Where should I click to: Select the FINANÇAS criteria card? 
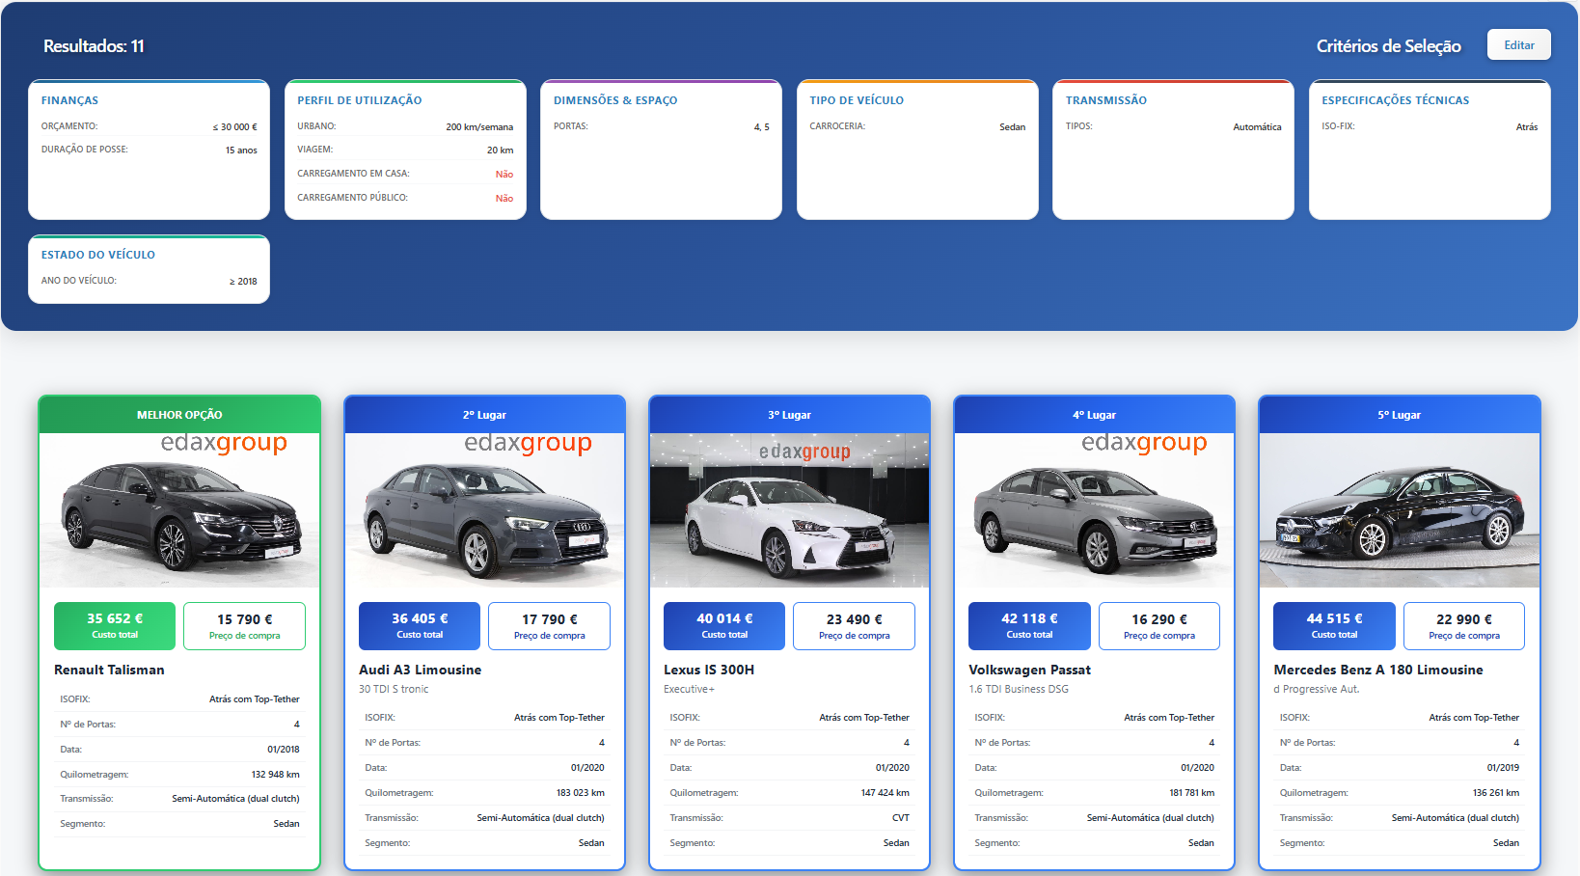(149, 150)
